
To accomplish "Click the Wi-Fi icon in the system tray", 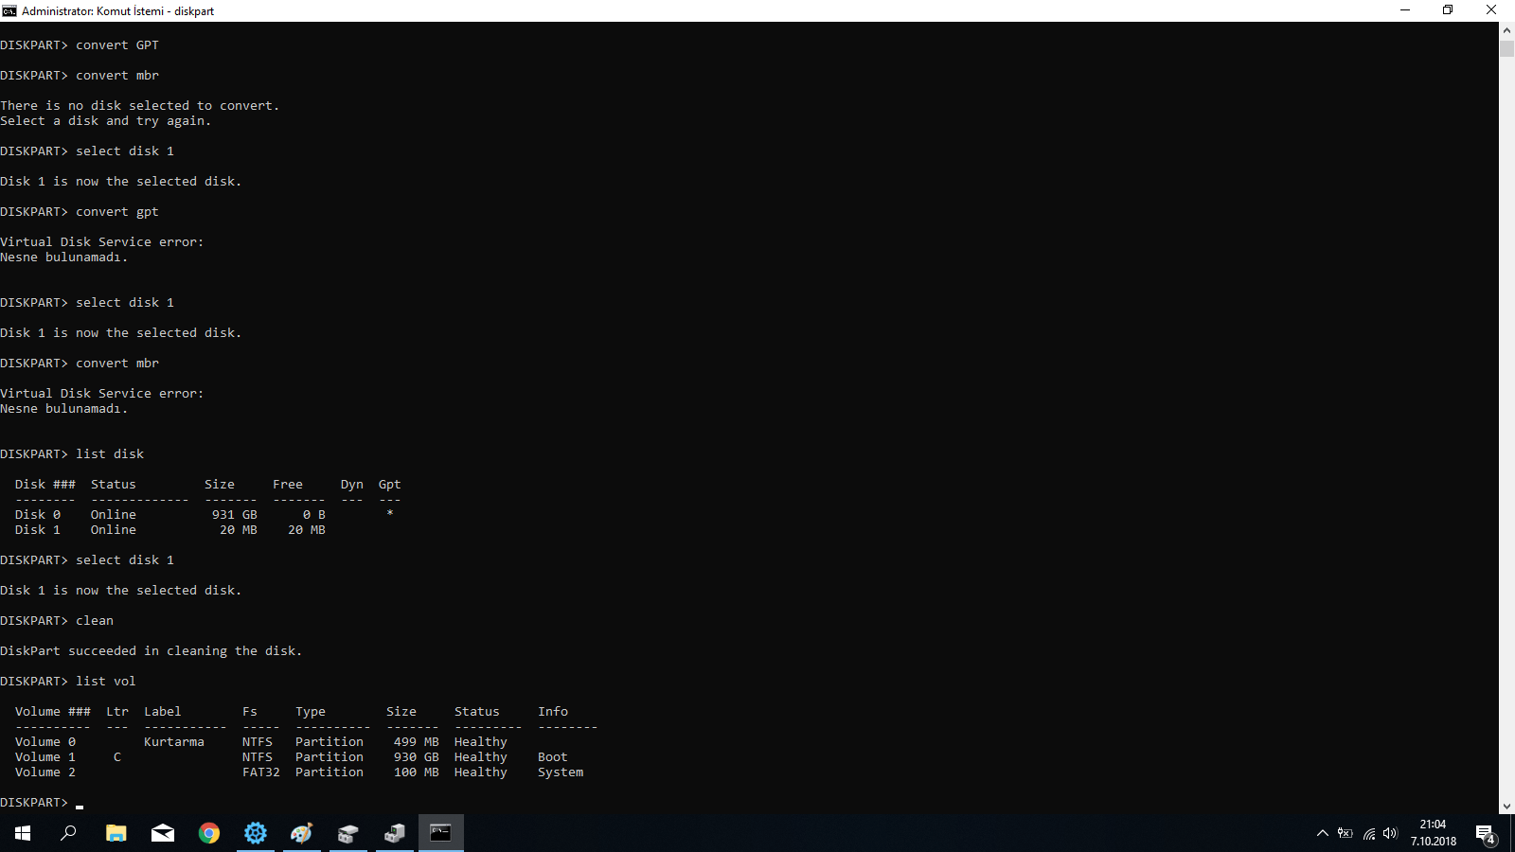I will click(1369, 834).
